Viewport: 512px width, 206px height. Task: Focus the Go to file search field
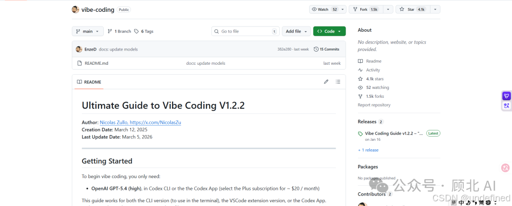246,31
